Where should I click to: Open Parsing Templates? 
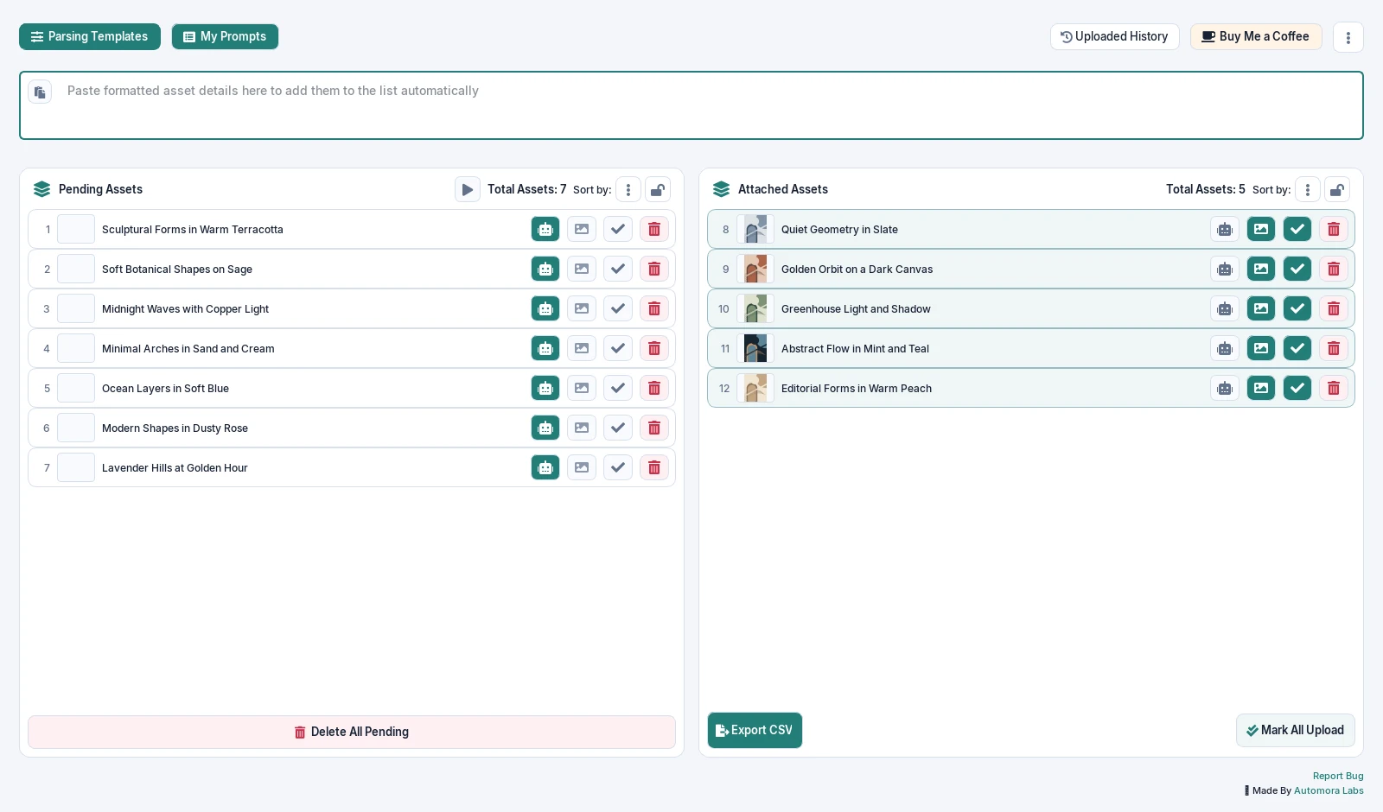[x=90, y=36]
